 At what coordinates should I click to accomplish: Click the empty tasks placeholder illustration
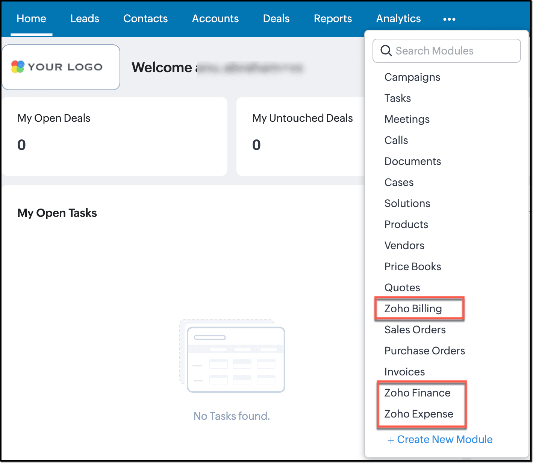coord(232,356)
